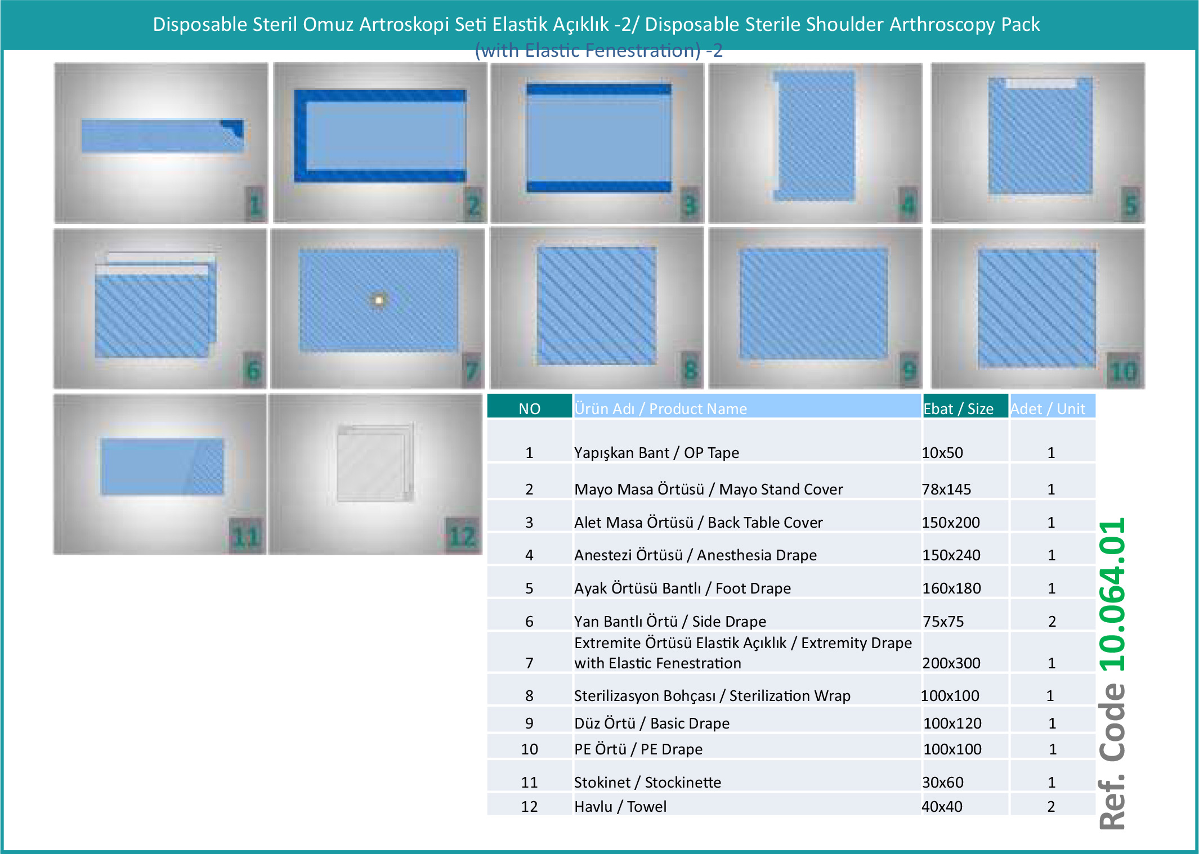1199x854 pixels.
Task: Click the Disposable Sterile Shoulder Arthroscopy Pack title
Action: (596, 24)
